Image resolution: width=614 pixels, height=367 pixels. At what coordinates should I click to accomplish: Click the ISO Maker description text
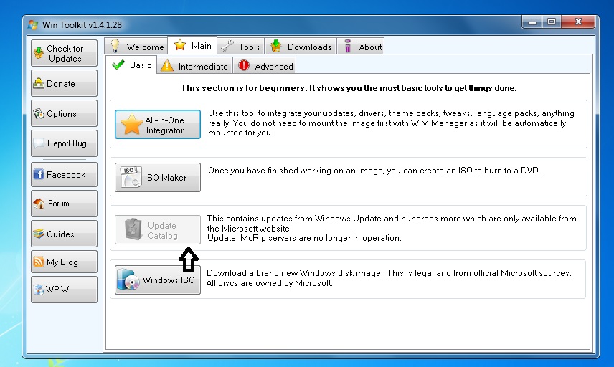374,171
